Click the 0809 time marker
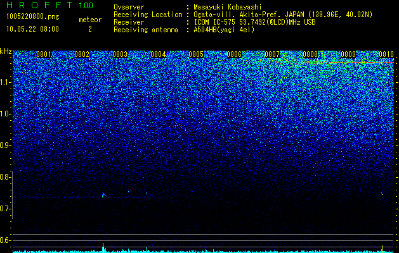399x253 pixels. point(348,54)
